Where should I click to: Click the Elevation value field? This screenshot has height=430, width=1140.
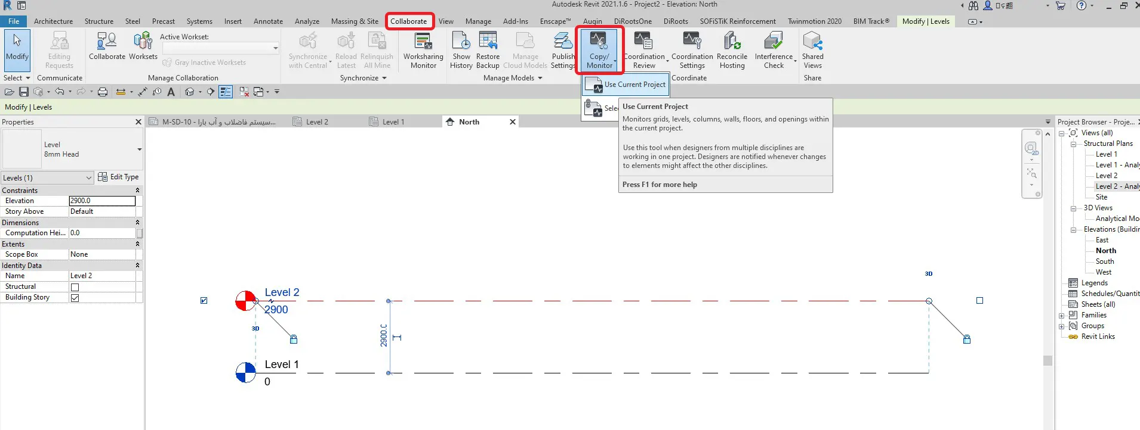click(x=102, y=201)
